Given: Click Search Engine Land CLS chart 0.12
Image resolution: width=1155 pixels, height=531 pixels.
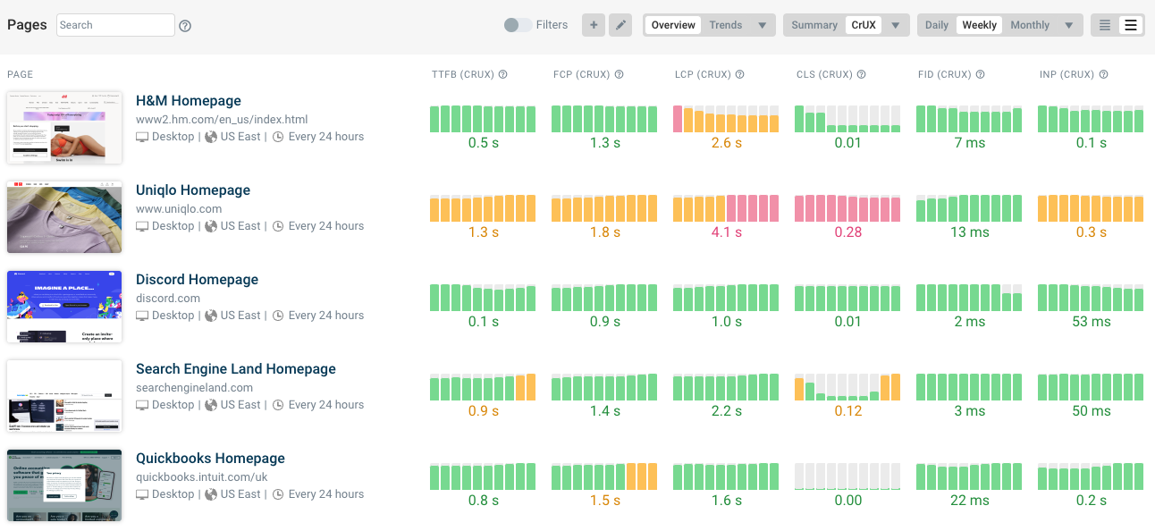Looking at the screenshot, I should tap(847, 387).
